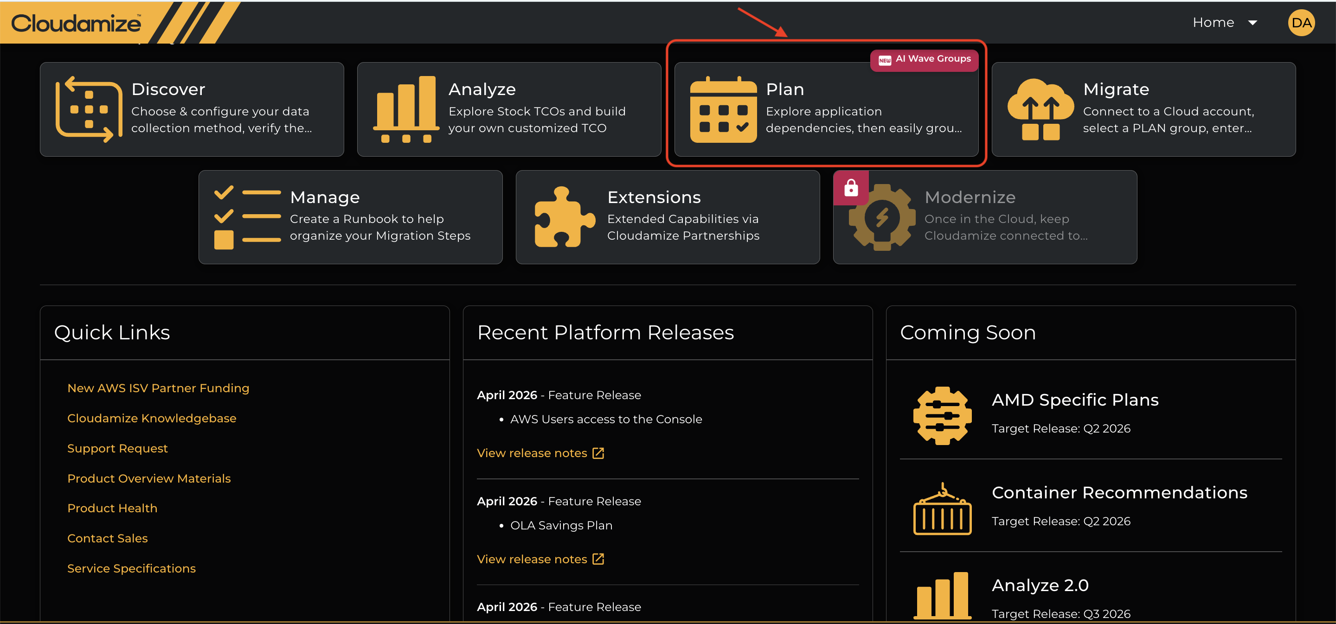This screenshot has width=1336, height=624.
Task: Click the AMD Specific Plans settings icon
Action: (942, 416)
